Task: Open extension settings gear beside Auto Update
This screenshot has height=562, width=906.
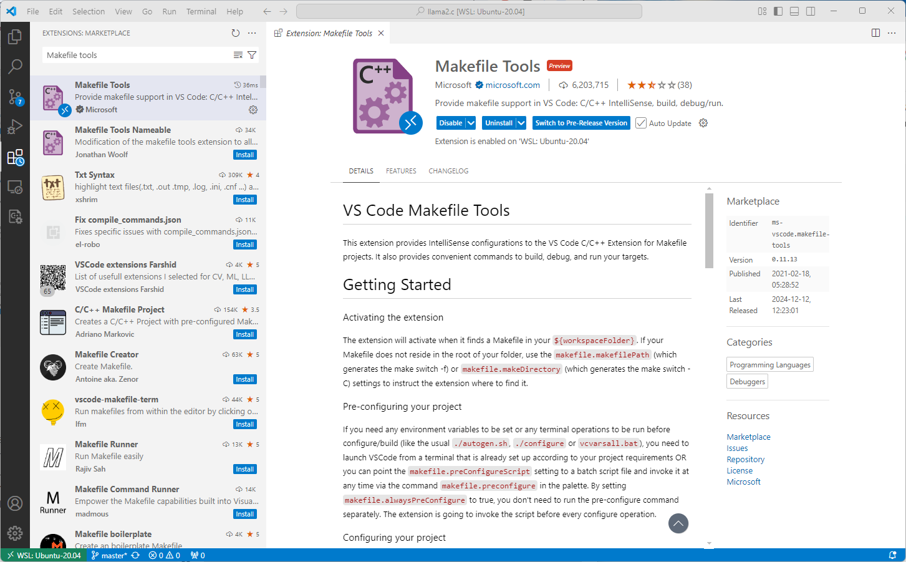Action: coord(703,123)
